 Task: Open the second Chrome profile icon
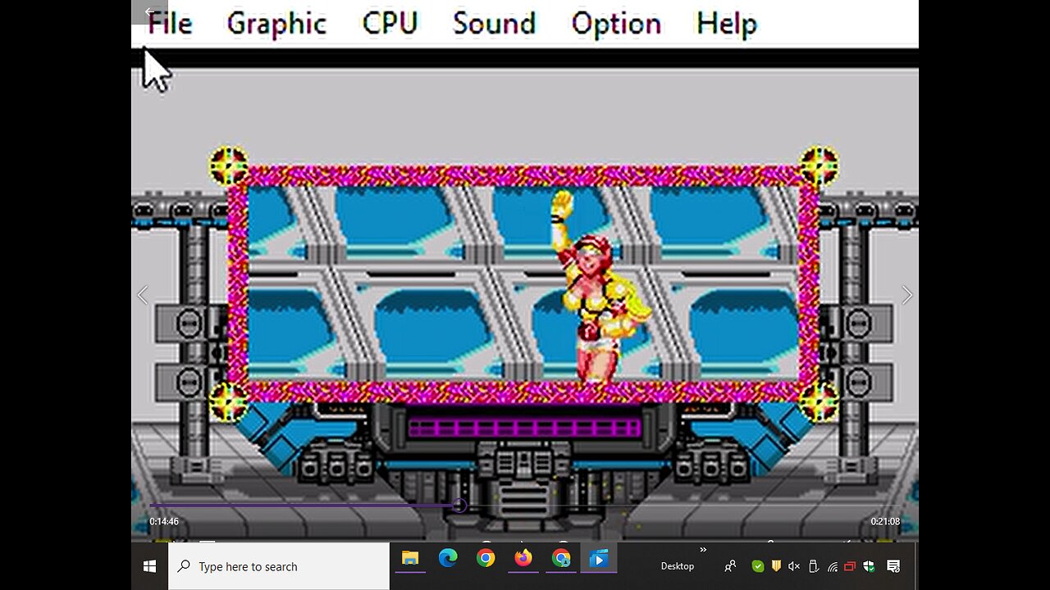click(x=561, y=559)
